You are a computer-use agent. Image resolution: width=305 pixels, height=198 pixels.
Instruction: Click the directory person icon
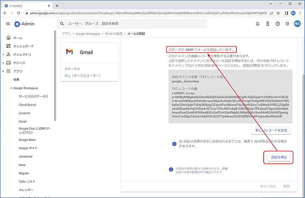coord(8,54)
